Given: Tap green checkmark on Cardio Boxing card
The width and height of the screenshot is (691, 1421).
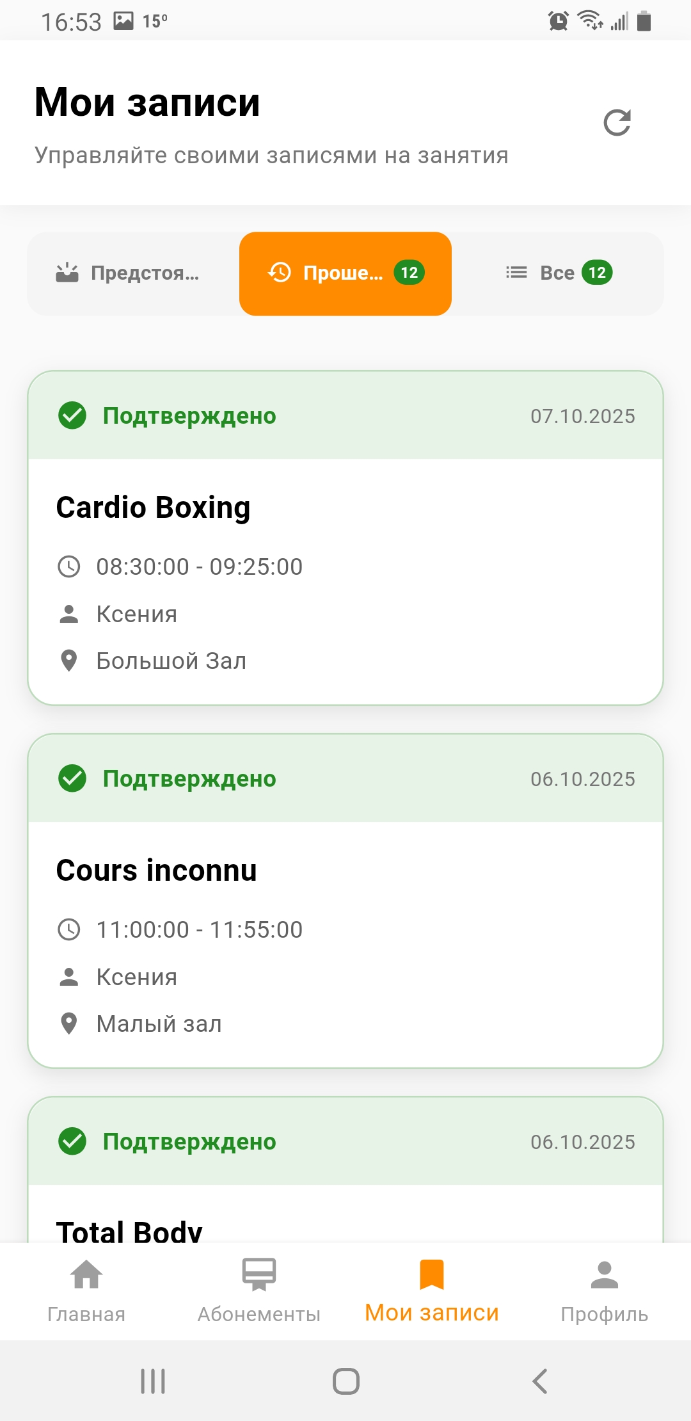Looking at the screenshot, I should (72, 416).
